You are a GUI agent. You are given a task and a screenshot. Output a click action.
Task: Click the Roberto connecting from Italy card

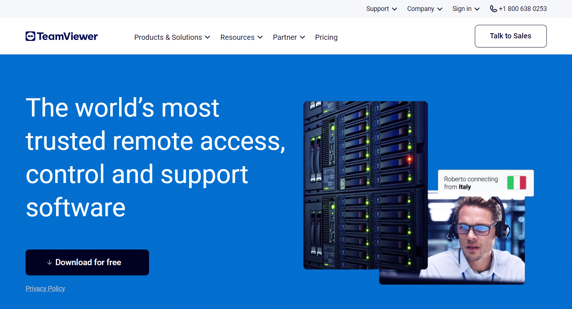pyautogui.click(x=486, y=183)
